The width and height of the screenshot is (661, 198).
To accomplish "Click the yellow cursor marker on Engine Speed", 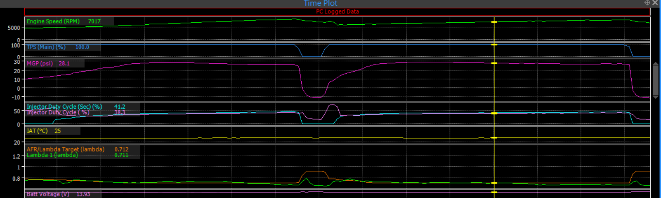I will 494,22.
